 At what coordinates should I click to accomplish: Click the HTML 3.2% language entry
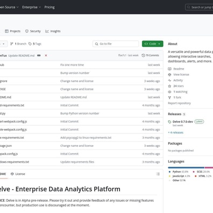point(203,176)
